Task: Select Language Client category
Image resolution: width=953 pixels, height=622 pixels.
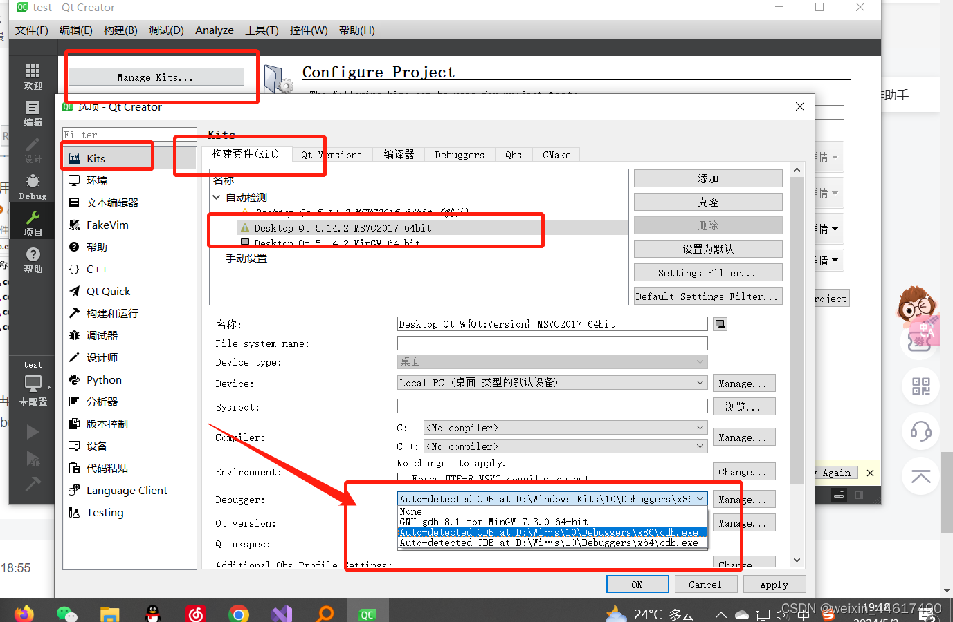Action: pos(129,490)
